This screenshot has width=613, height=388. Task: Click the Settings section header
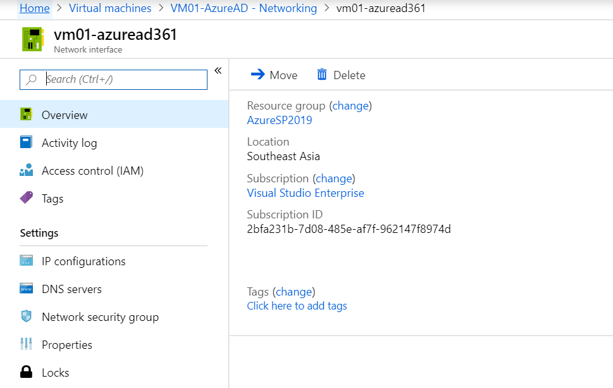[39, 233]
